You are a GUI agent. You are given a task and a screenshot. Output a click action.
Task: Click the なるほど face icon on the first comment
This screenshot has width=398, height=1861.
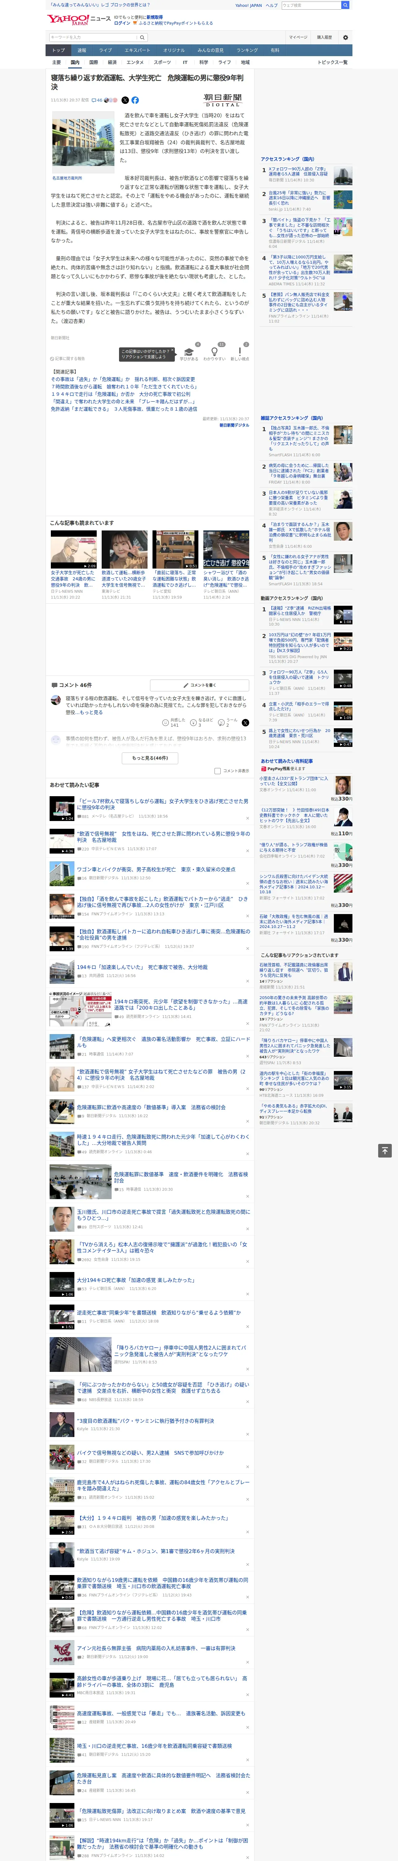(x=194, y=722)
